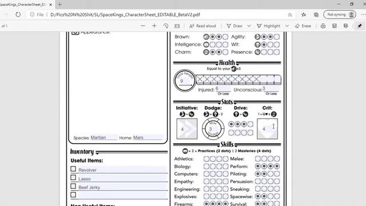
Task: Check the Revolver item checkbox
Action: [x=73, y=169]
